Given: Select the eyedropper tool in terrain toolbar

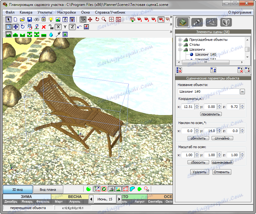Looking at the screenshot, I should click(58, 34).
